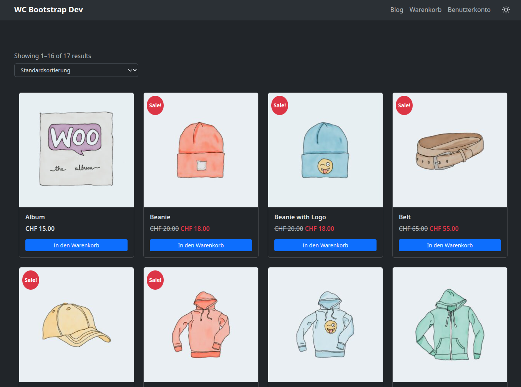The height and width of the screenshot is (387, 521).
Task: Click the WC Bootstrap Dev site title
Action: 48,10
